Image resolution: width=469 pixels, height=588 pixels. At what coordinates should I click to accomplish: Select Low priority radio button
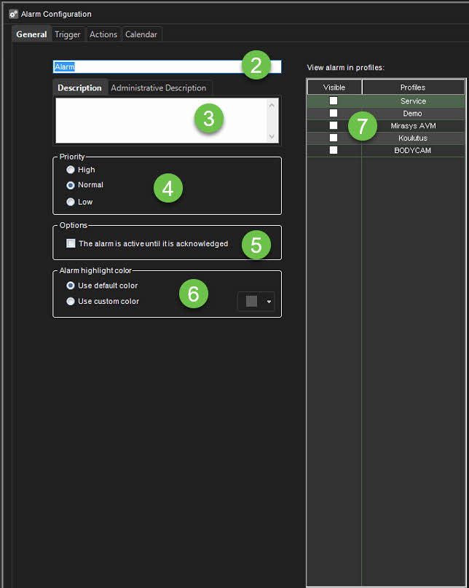(x=71, y=202)
